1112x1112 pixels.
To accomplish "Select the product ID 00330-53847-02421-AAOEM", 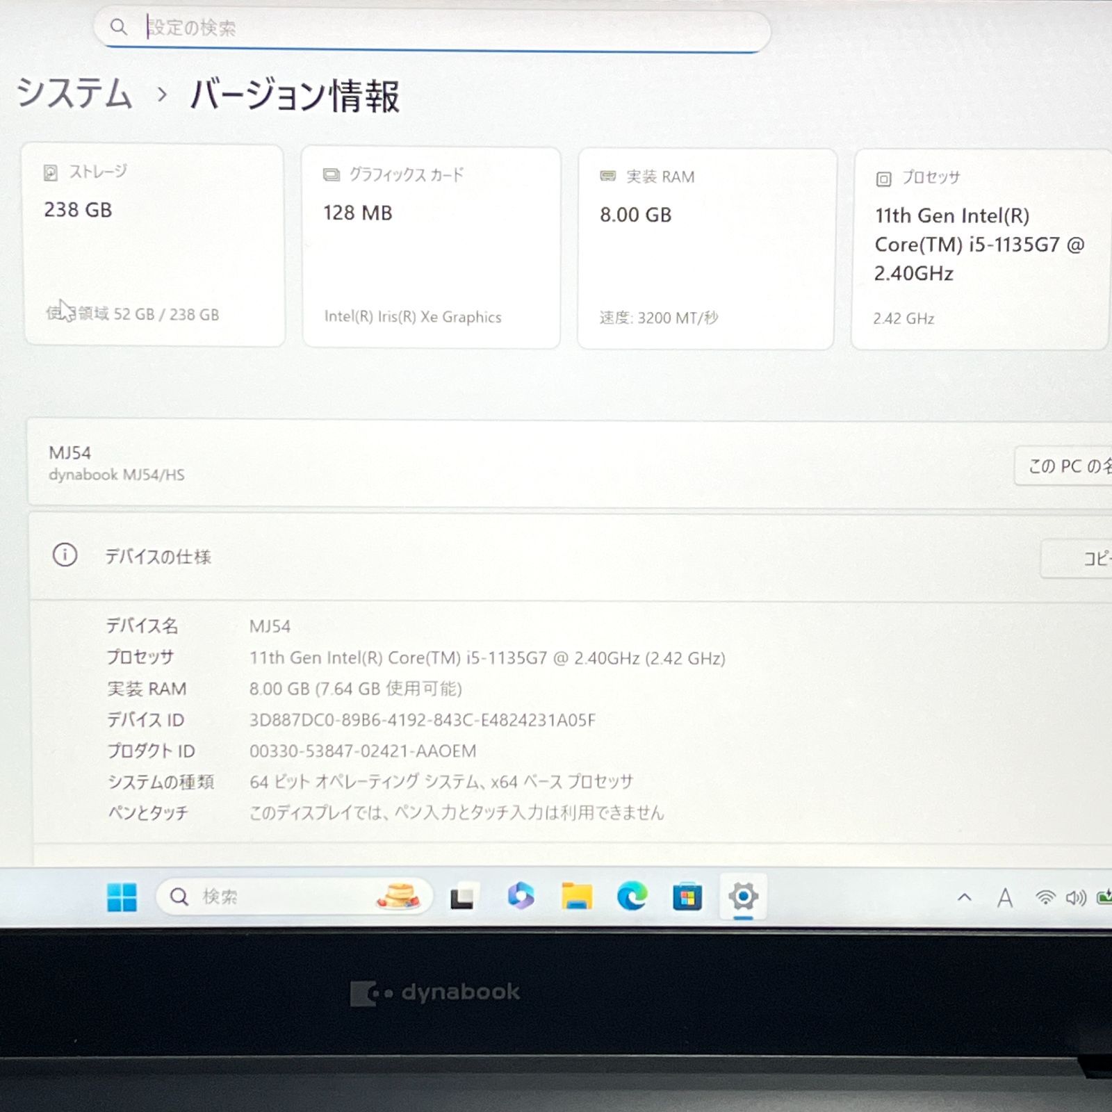I will (363, 751).
